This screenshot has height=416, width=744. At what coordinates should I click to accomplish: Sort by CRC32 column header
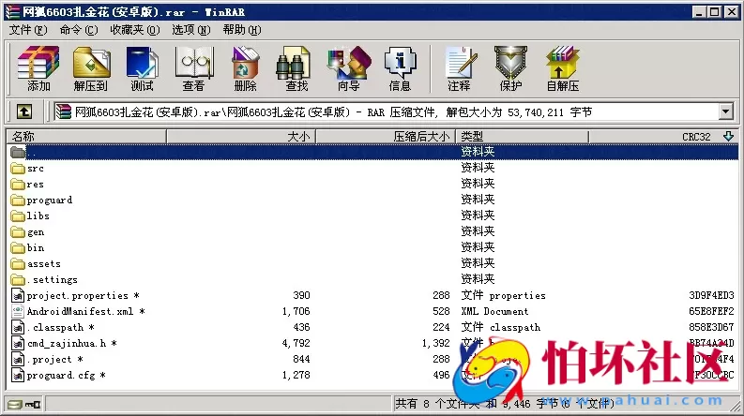pyautogui.click(x=663, y=137)
